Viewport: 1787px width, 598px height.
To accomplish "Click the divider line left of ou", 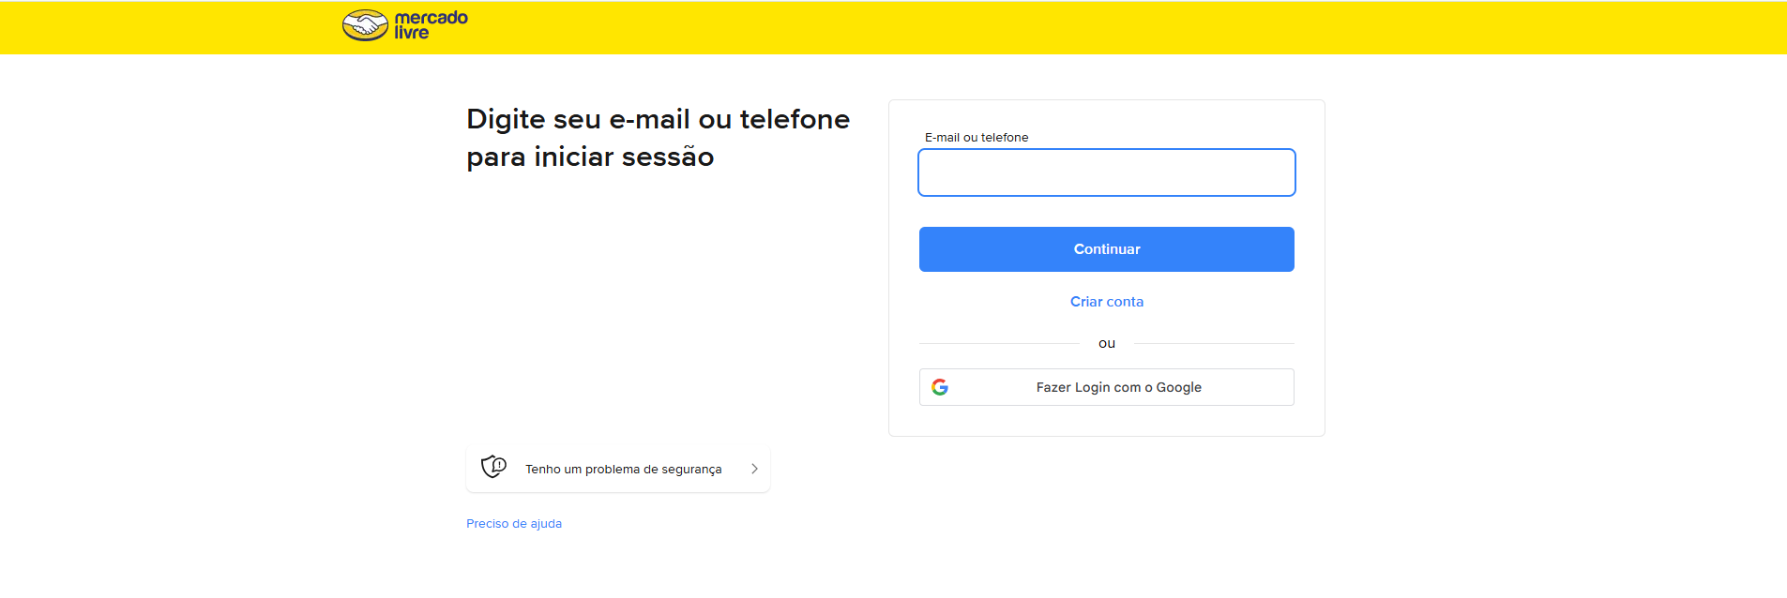I will [999, 343].
